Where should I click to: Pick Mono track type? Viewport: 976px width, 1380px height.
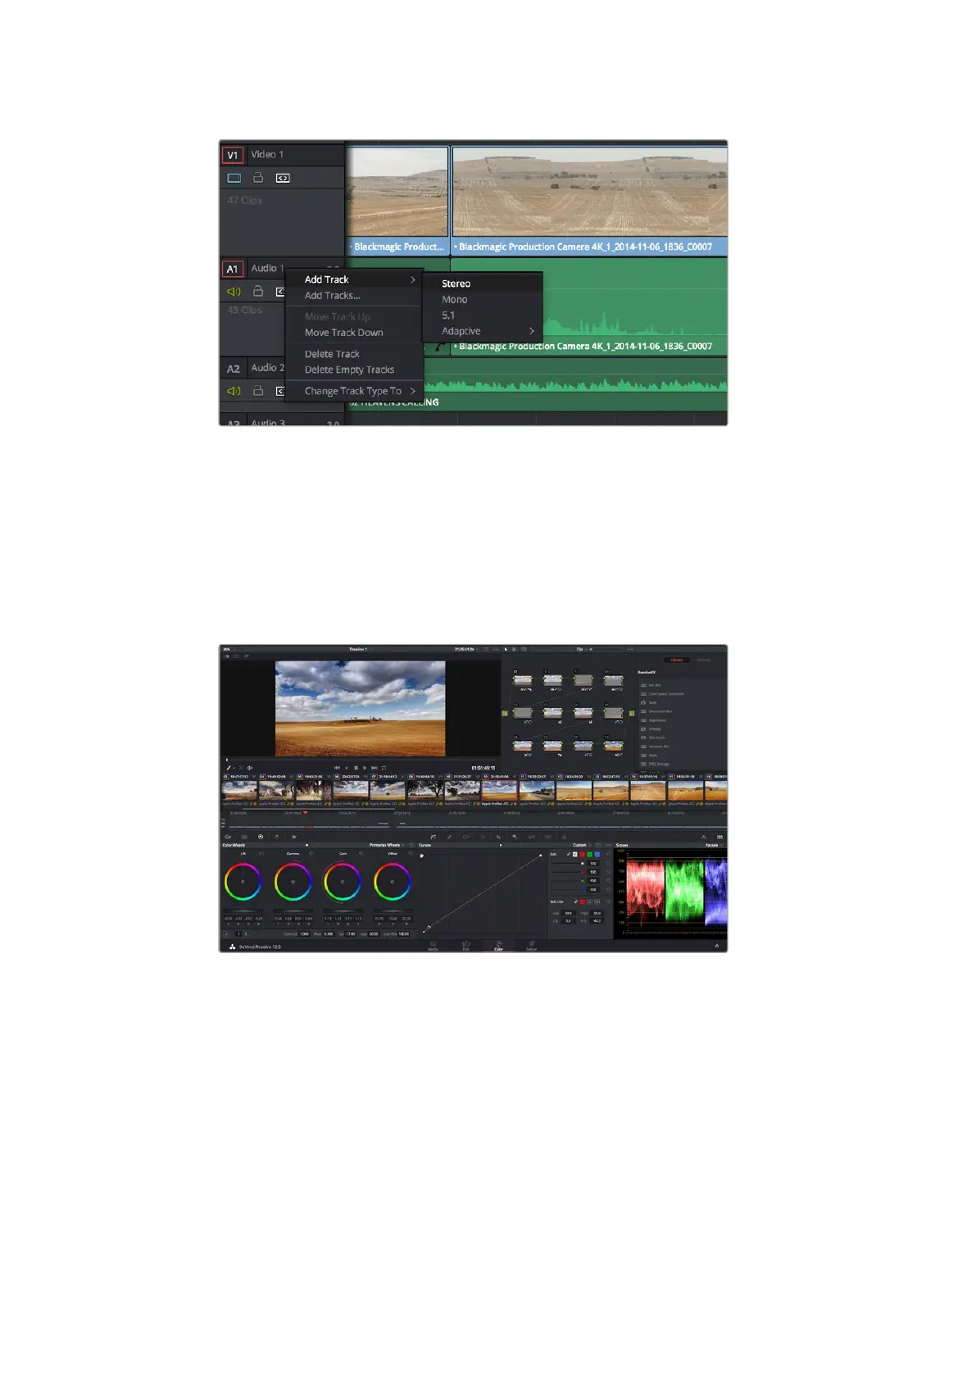tap(483, 300)
